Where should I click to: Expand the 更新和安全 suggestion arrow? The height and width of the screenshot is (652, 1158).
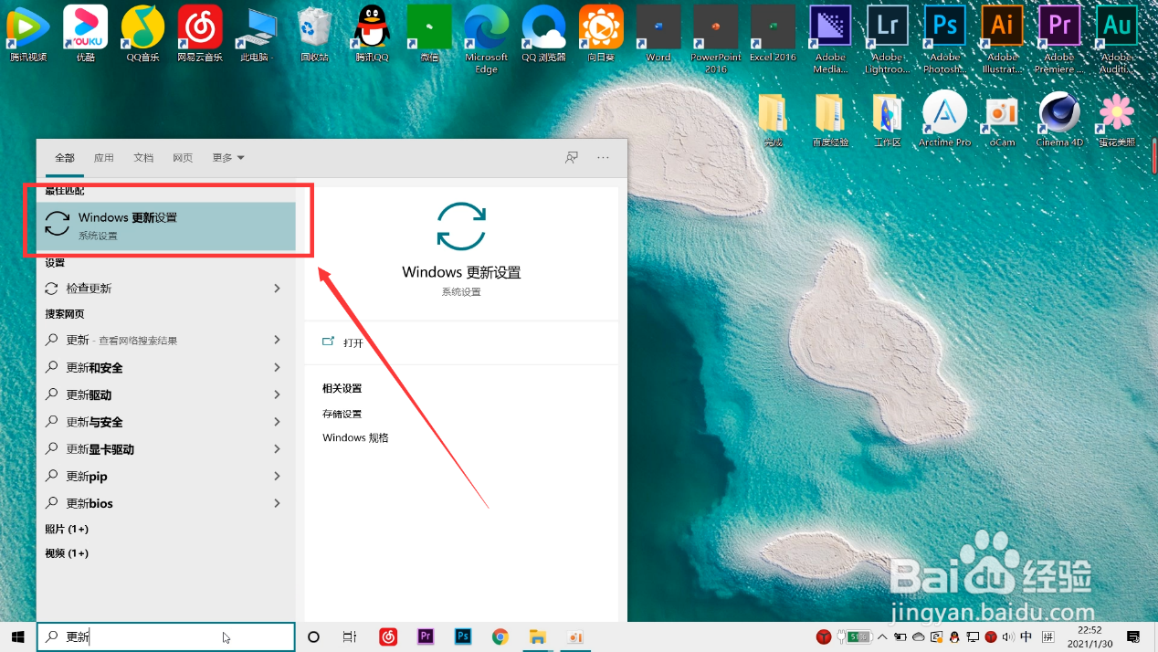[277, 367]
